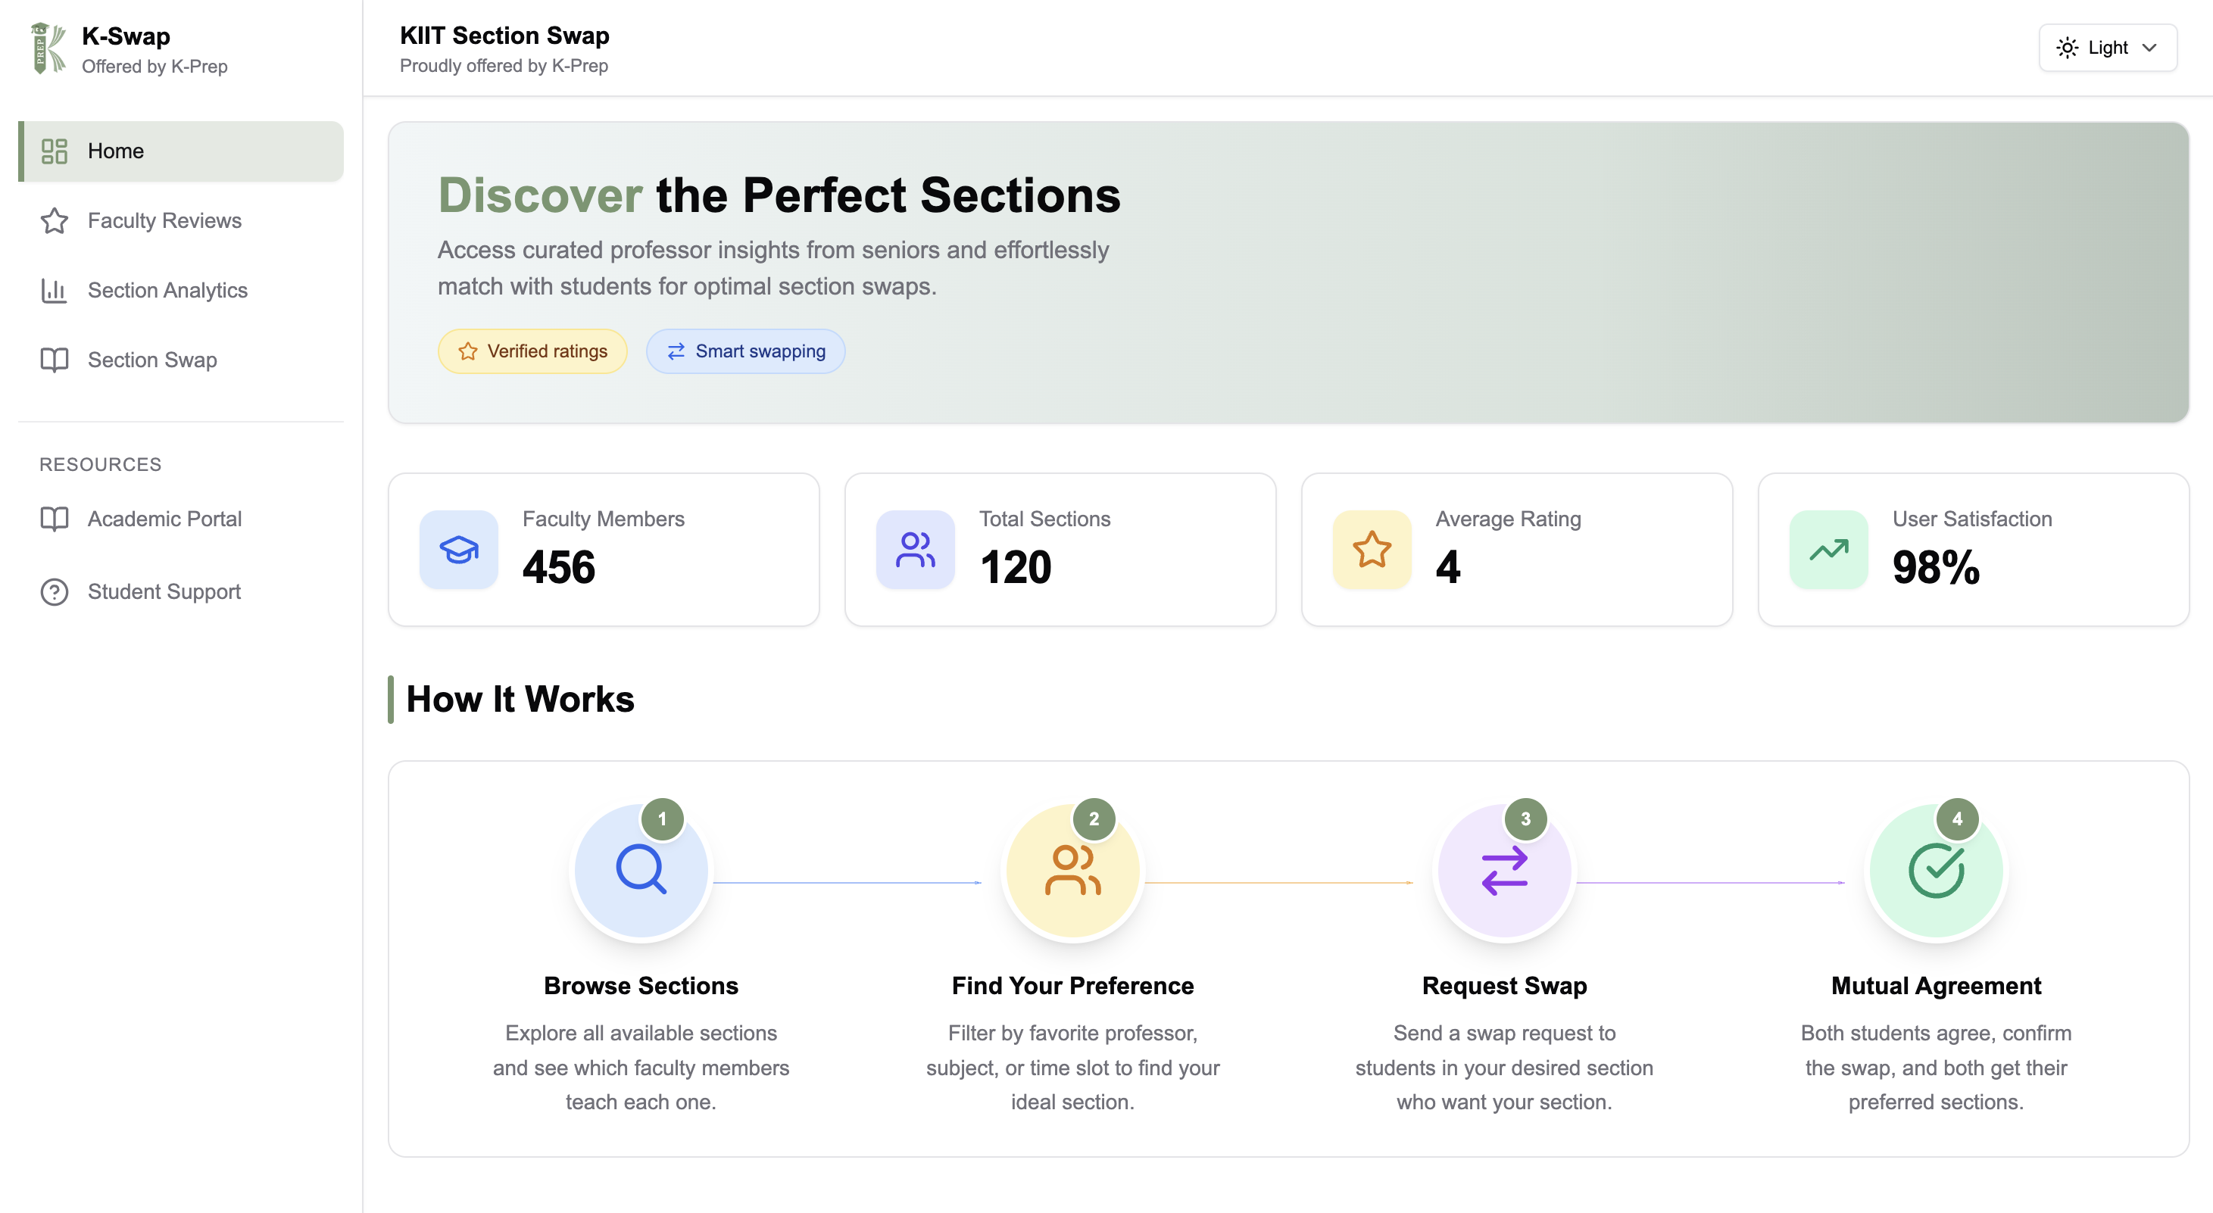
Task: Open Faculty Reviews page
Action: click(180, 221)
